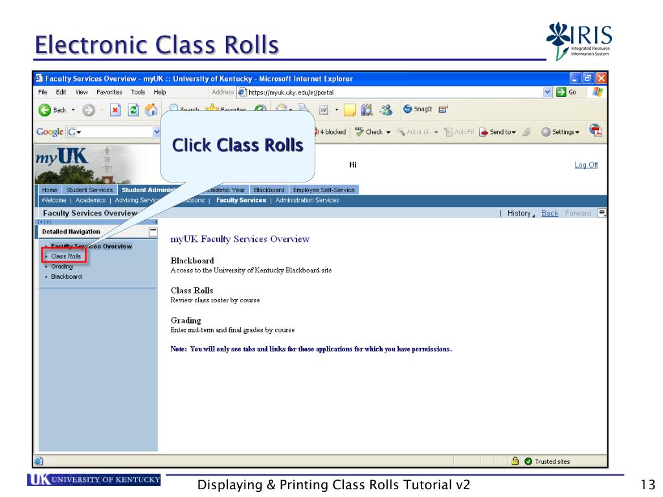Click the Log Off link
This screenshot has width=663, height=497.
point(586,165)
